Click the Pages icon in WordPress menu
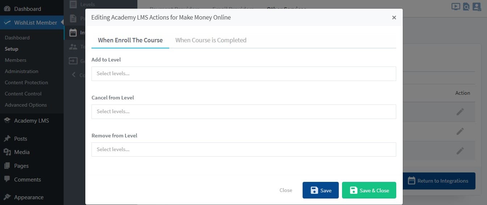 [7, 166]
